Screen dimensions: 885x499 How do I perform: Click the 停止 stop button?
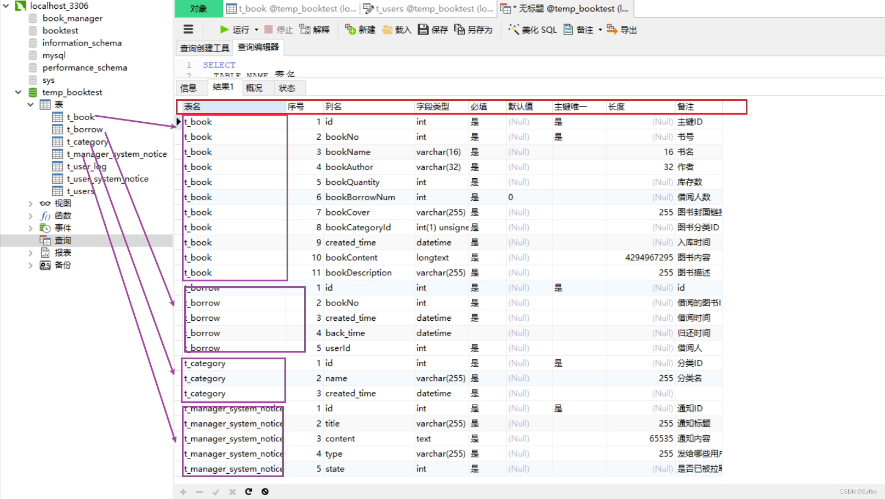click(x=278, y=30)
